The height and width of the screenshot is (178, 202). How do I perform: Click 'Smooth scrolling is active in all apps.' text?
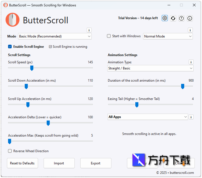(149, 134)
